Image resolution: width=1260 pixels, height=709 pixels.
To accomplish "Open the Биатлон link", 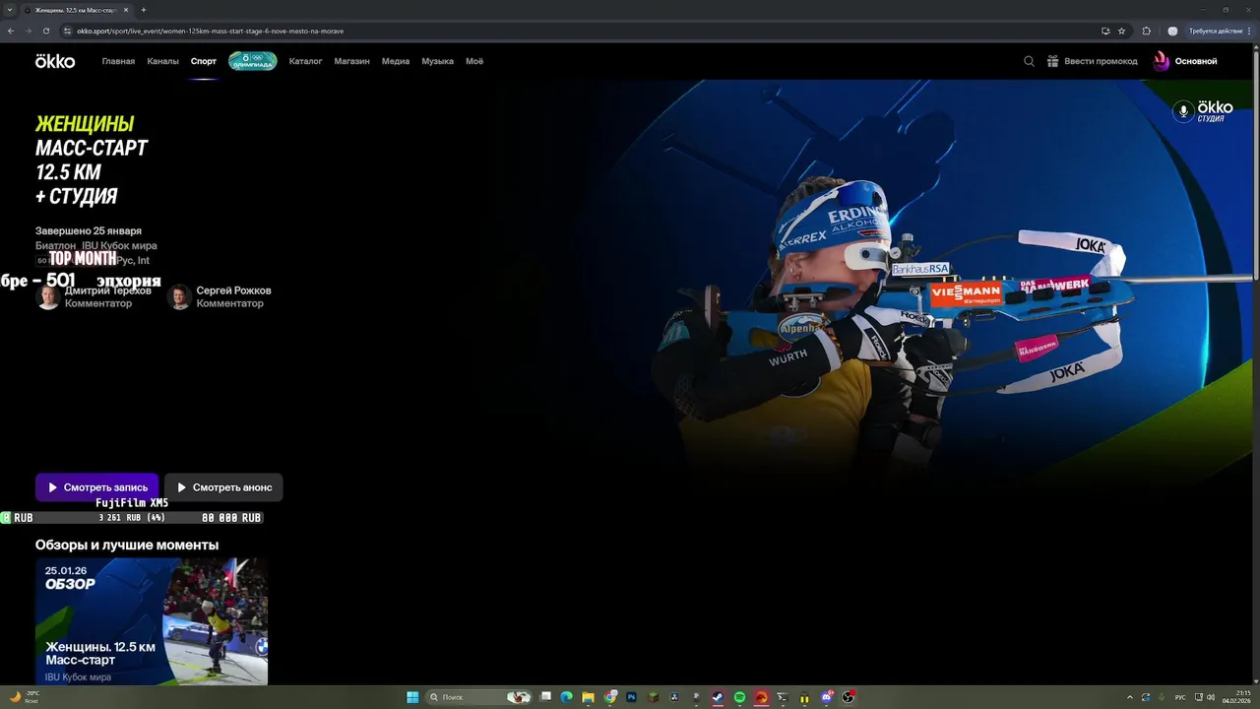I will point(55,246).
